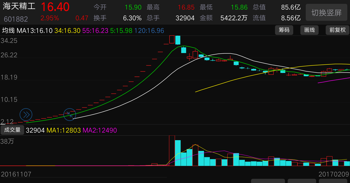Image resolution: width=350 pixels, height=183 pixels.
Task: Tap percent change 2.95%
Action: coord(50,18)
